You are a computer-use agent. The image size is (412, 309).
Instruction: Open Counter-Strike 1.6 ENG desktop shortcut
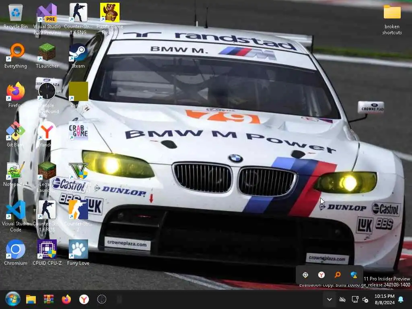point(78,19)
